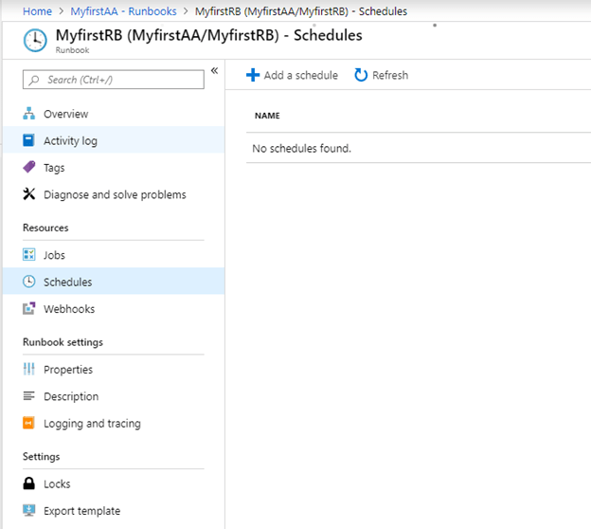Image resolution: width=591 pixels, height=529 pixels.
Task: Go to Home in breadcrumb
Action: point(37,11)
